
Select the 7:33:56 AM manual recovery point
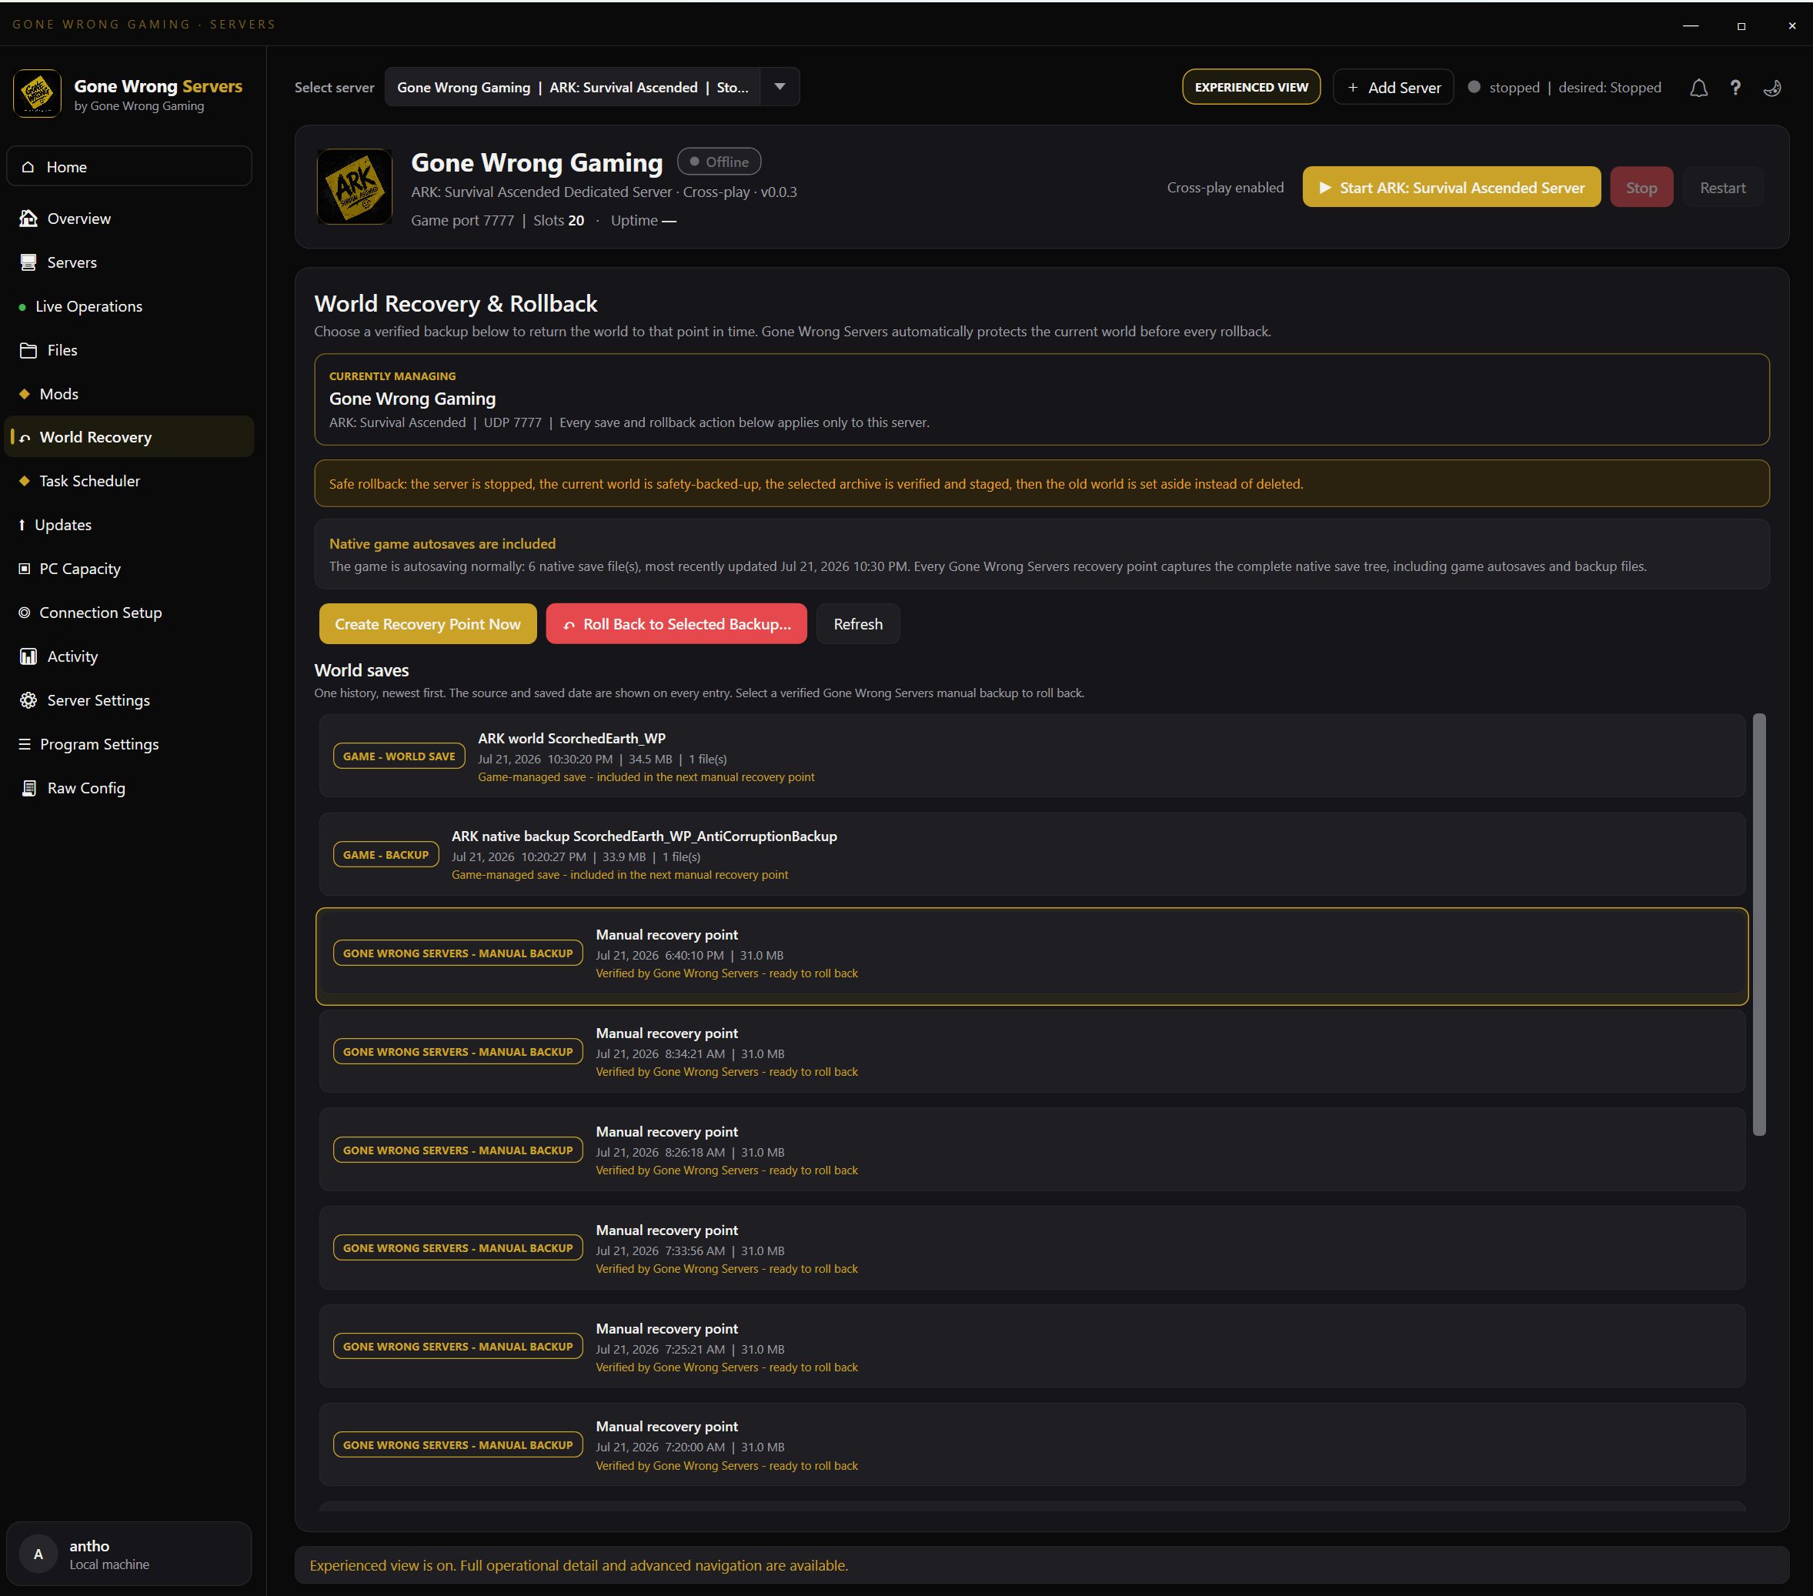(x=1032, y=1248)
